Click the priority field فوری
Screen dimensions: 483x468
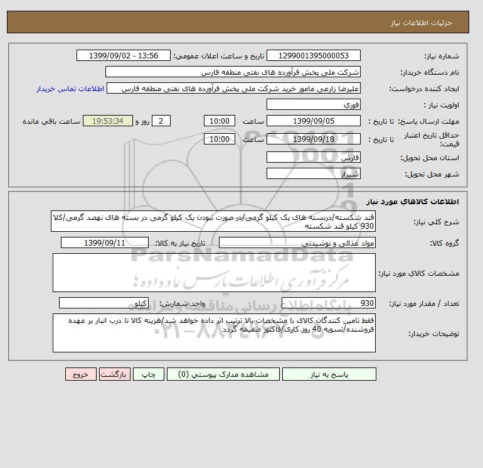point(313,104)
